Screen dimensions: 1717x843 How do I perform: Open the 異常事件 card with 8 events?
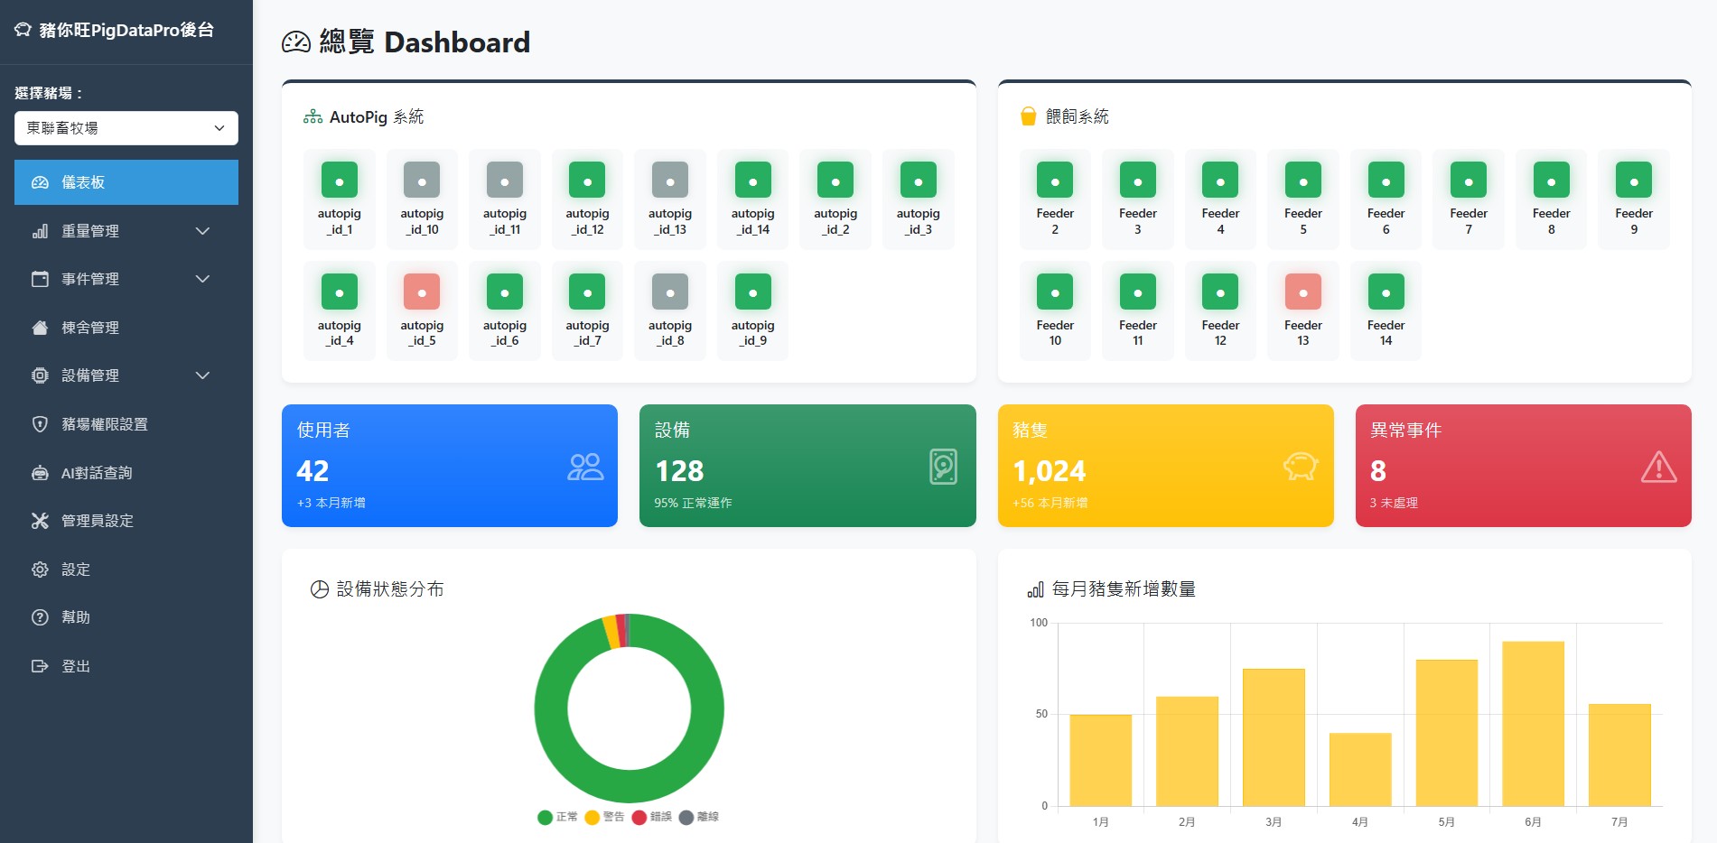point(1524,466)
